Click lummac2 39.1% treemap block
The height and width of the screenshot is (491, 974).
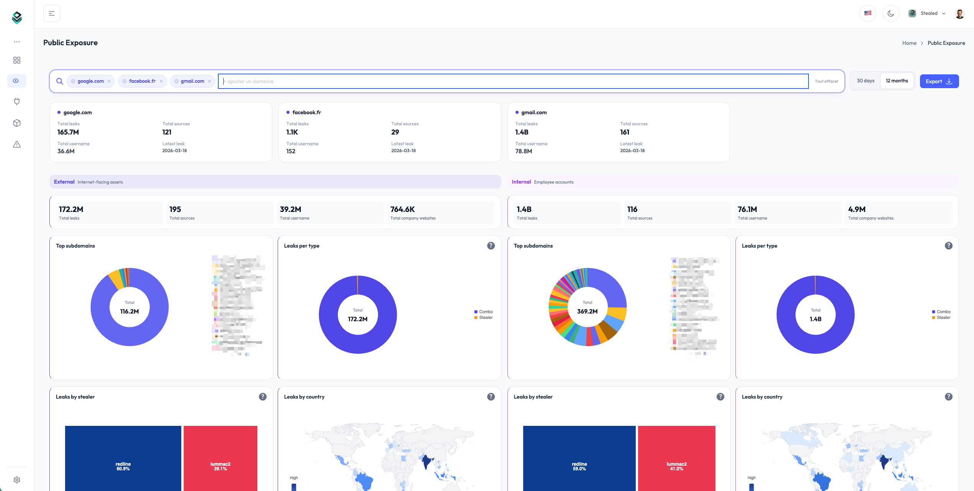click(x=220, y=458)
